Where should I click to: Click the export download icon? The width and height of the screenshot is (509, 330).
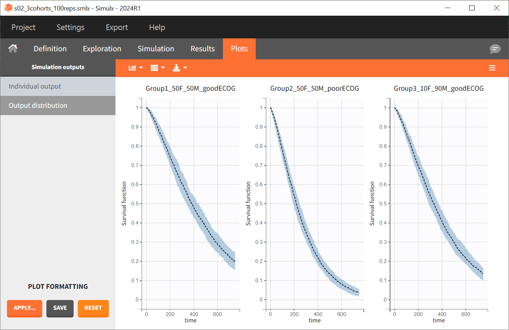point(177,68)
